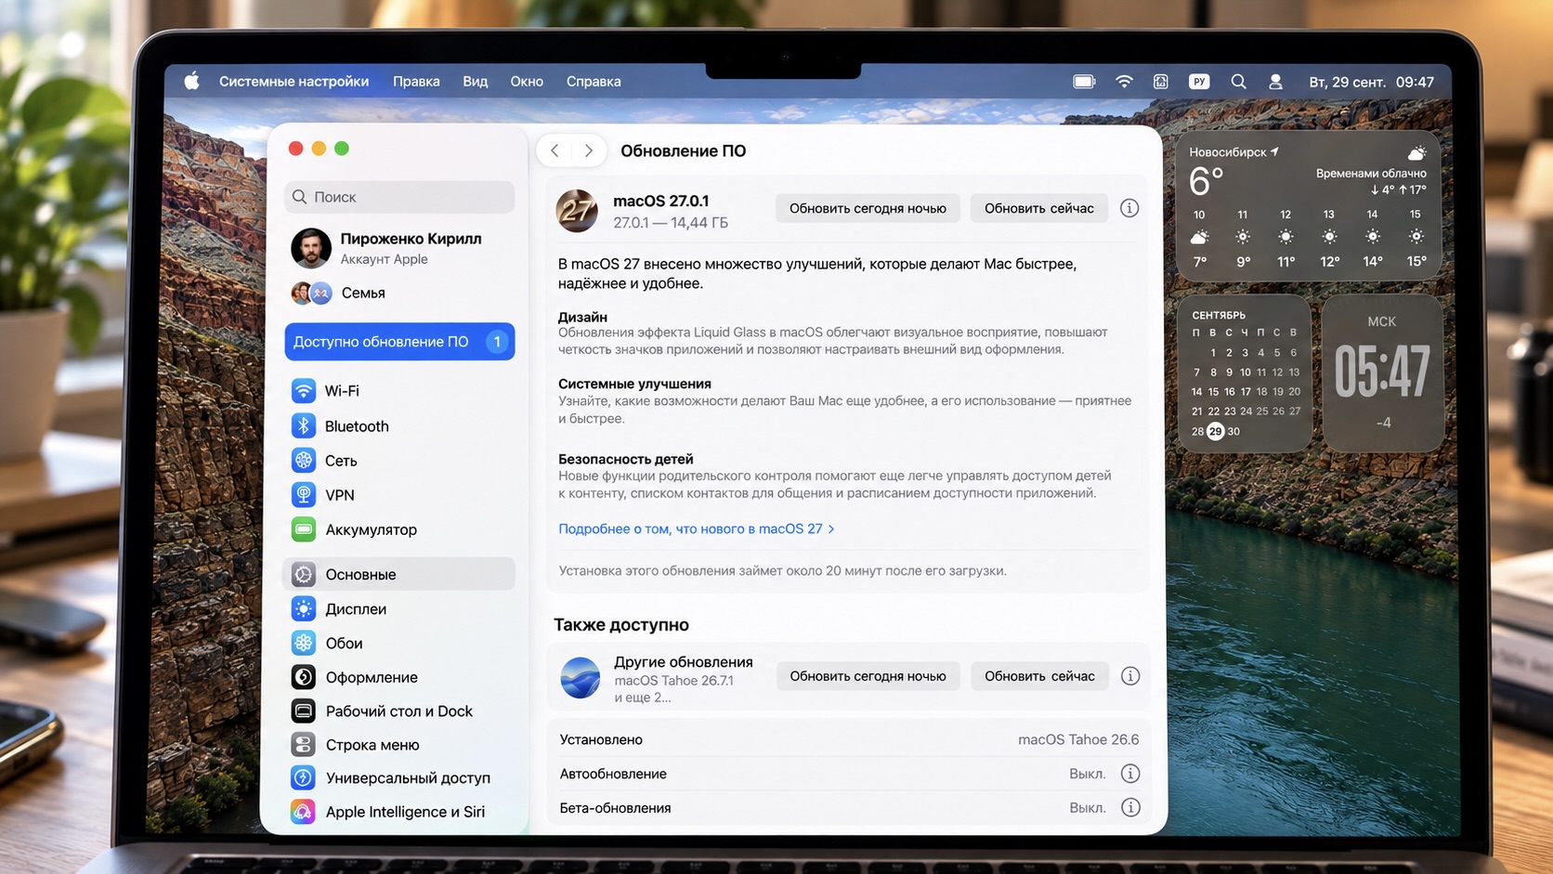Show info for Автообновление row
Viewport: 1553px width, 874px height.
(1130, 774)
